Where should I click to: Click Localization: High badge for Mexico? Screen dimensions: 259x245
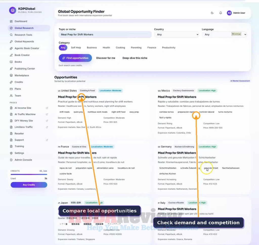coord(207,91)
